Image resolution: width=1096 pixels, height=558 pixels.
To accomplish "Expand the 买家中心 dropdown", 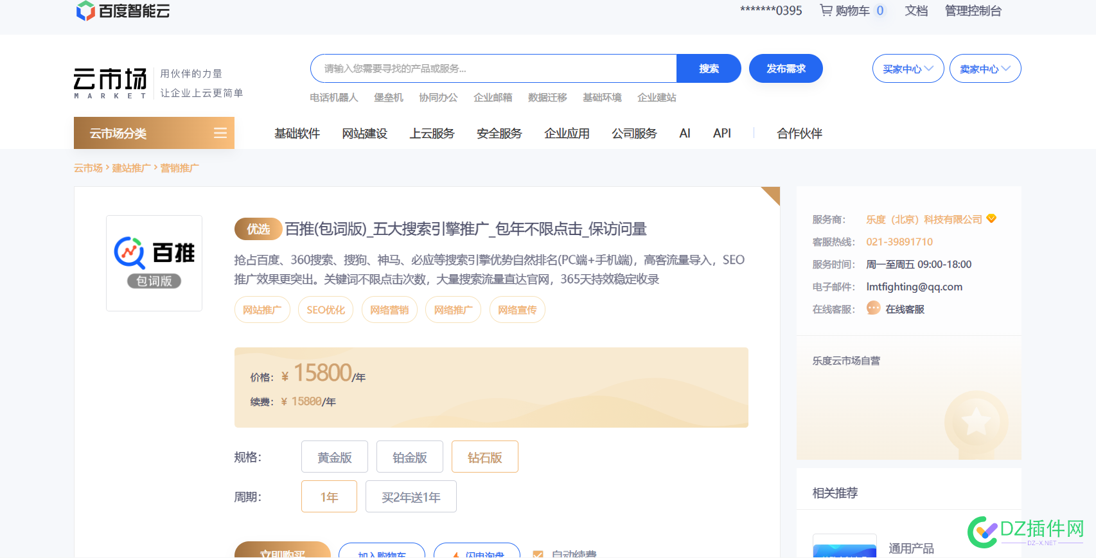I will [908, 69].
